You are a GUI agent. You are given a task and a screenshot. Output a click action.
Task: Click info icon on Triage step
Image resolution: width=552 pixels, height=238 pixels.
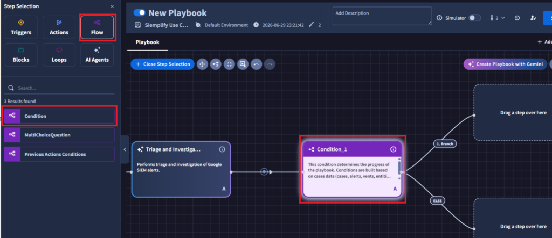pos(222,149)
